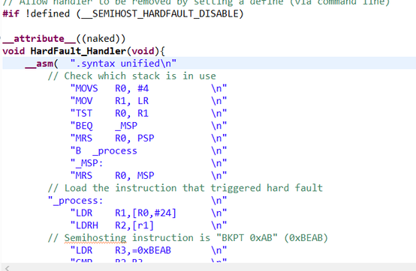This screenshot has height=271, width=416.
Task: Click the HardFault_Handler function name
Action: [78, 51]
